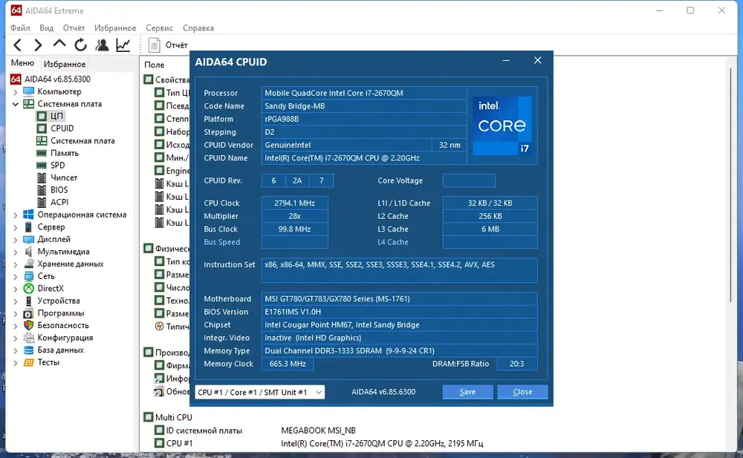The image size is (743, 458).
Task: Click the Save button in CPUID dialog
Action: click(x=467, y=392)
